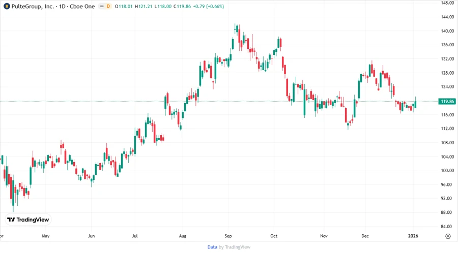458x253 pixels.
Task: Click the current price tag 119.86 on axis
Action: click(x=447, y=102)
